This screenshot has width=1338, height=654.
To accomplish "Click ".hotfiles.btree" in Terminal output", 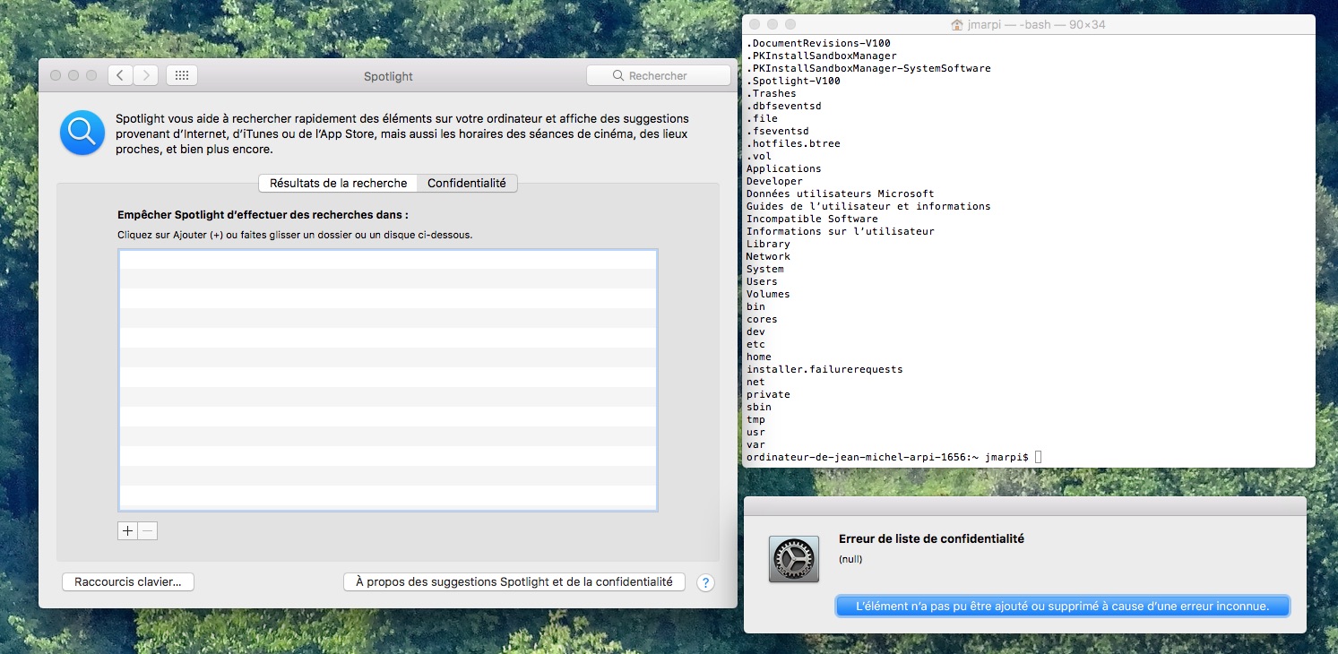I will click(x=793, y=143).
